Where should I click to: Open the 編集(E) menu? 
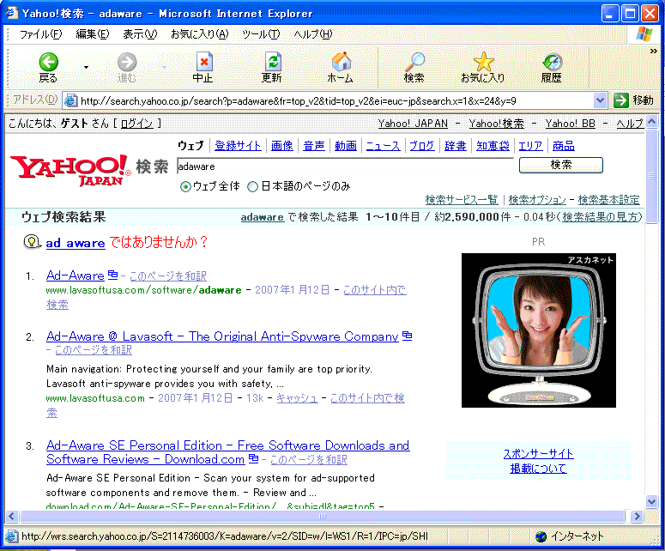pos(93,34)
